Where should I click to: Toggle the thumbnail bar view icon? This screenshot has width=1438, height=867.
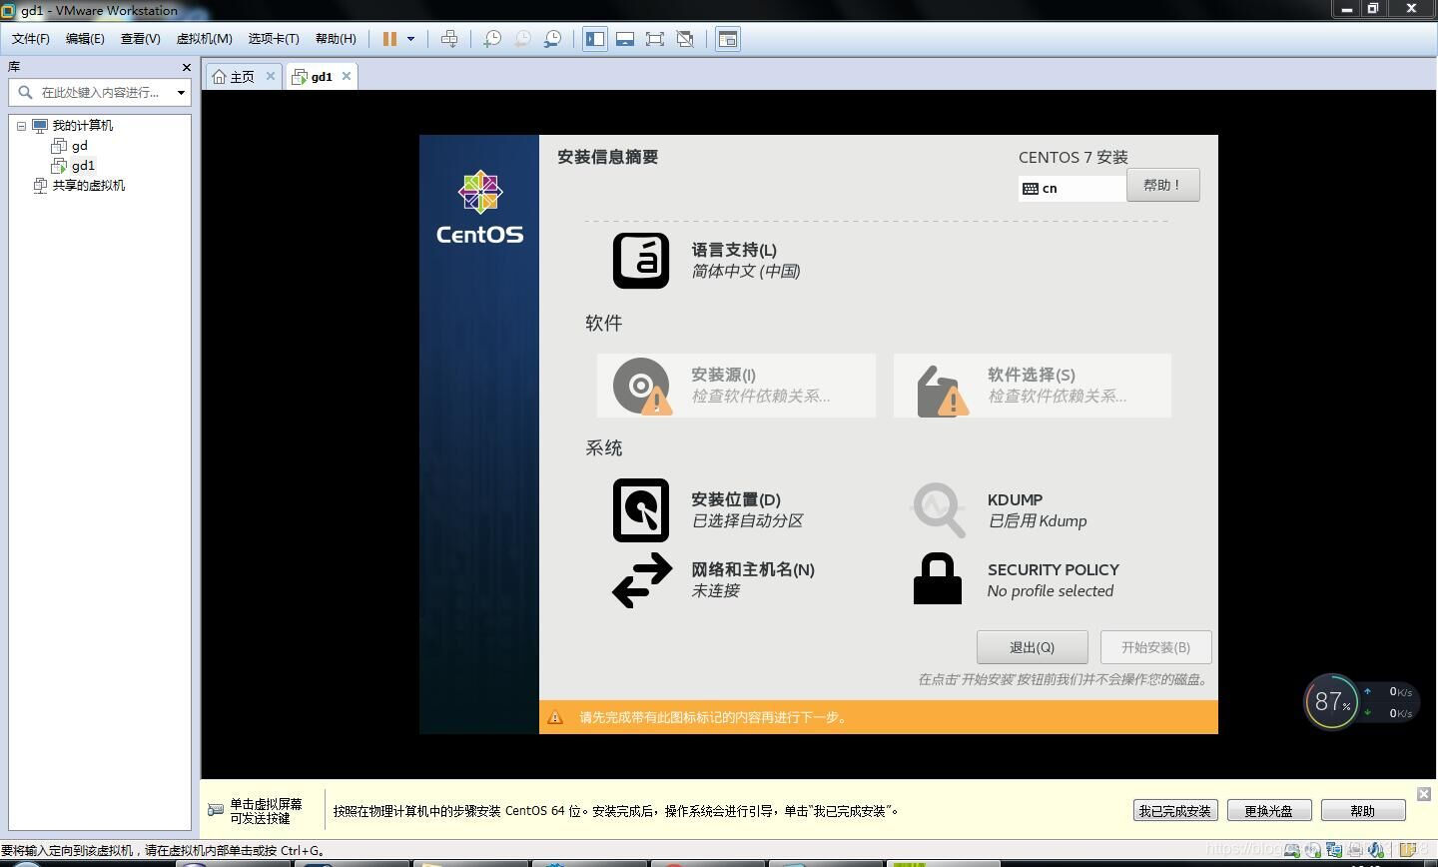click(x=625, y=39)
